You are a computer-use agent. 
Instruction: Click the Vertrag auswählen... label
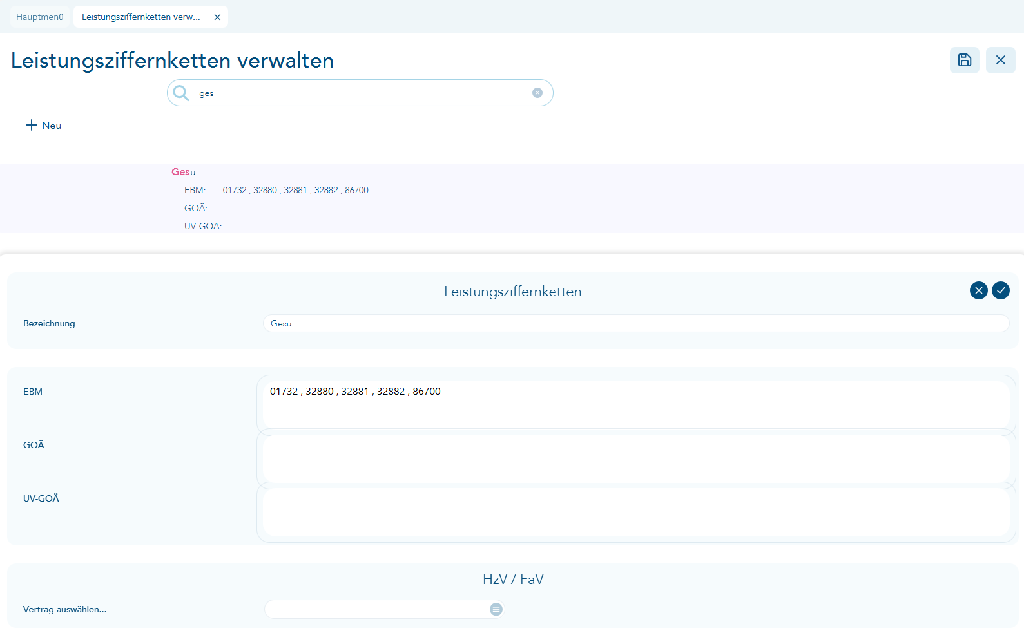[x=64, y=609]
